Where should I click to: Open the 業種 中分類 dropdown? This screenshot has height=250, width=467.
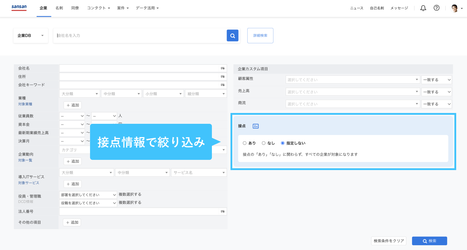click(122, 94)
